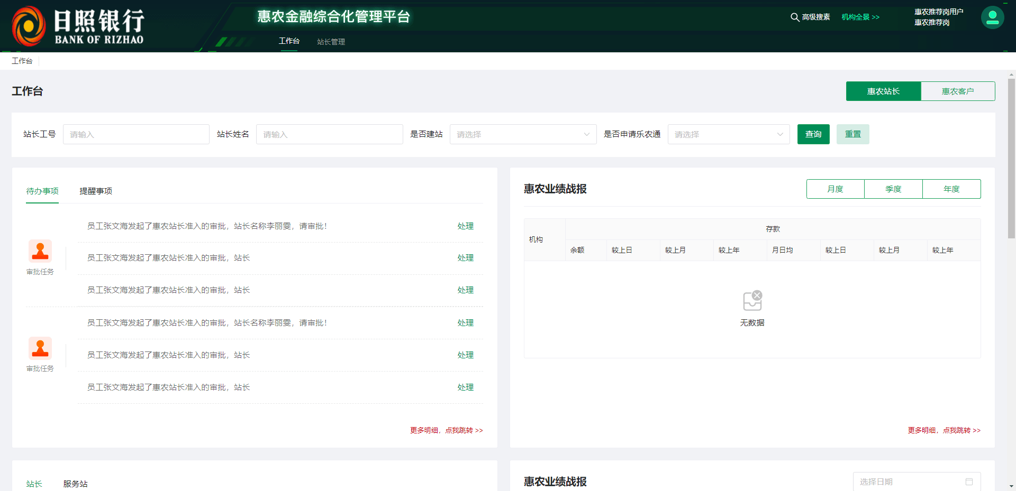Click 处理 for first 李丽雯 approval item

pos(465,226)
